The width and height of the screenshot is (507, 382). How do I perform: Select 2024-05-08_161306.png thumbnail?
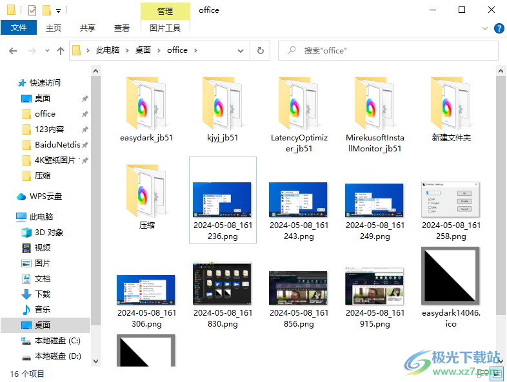pyautogui.click(x=146, y=290)
